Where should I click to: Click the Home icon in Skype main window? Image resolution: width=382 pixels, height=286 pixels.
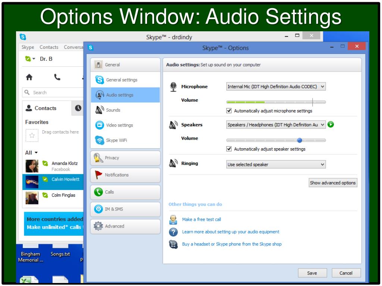[x=29, y=77]
